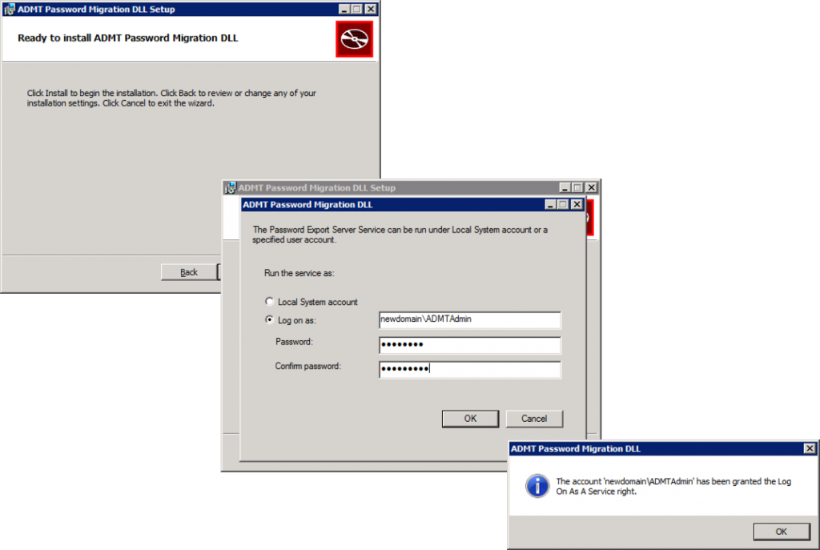Image resolution: width=820 pixels, height=550 pixels.
Task: Click the setup icon on the back wizard title bar
Action: (x=8, y=9)
